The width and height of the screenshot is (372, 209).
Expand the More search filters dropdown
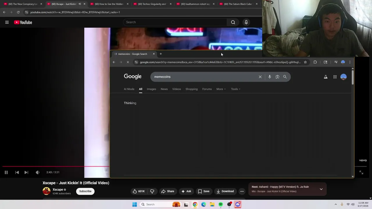[x=221, y=89]
